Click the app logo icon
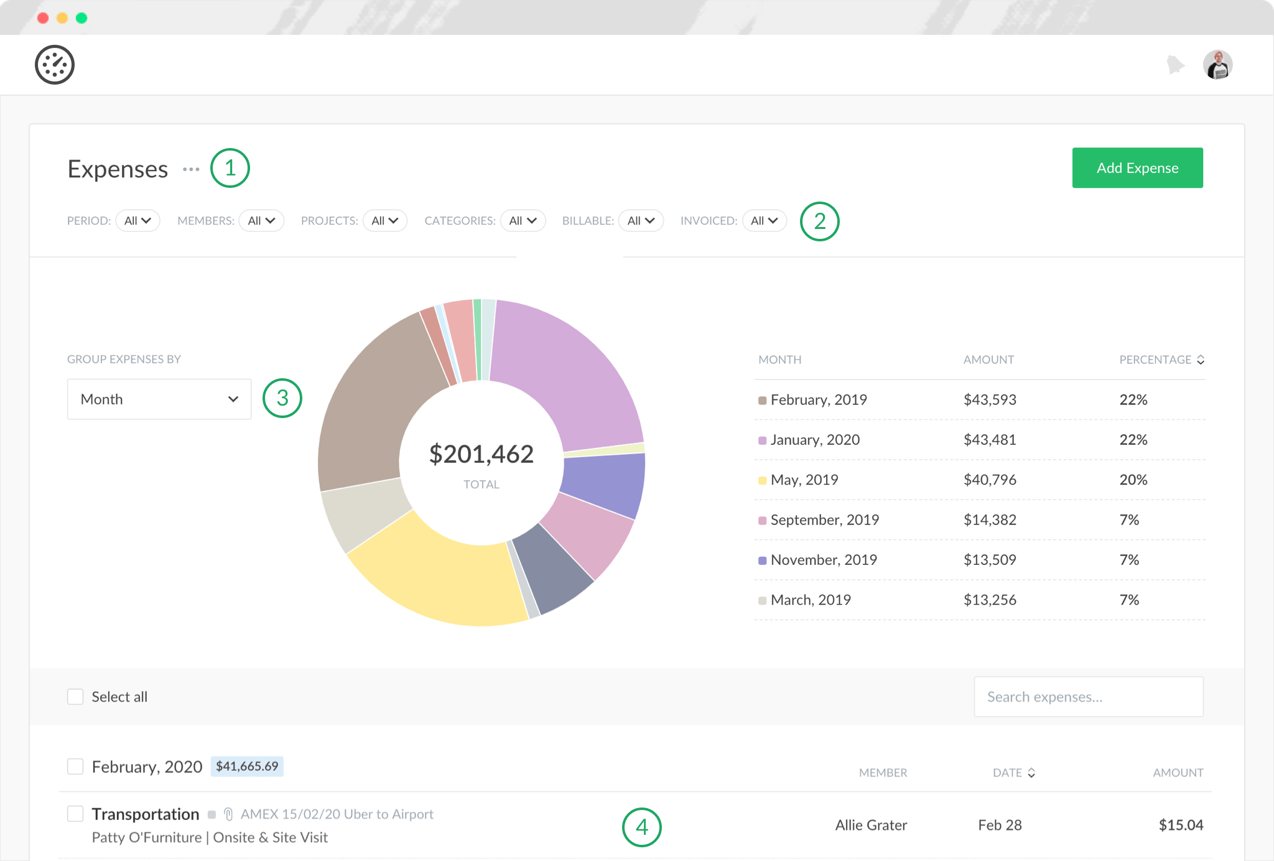 (x=55, y=65)
